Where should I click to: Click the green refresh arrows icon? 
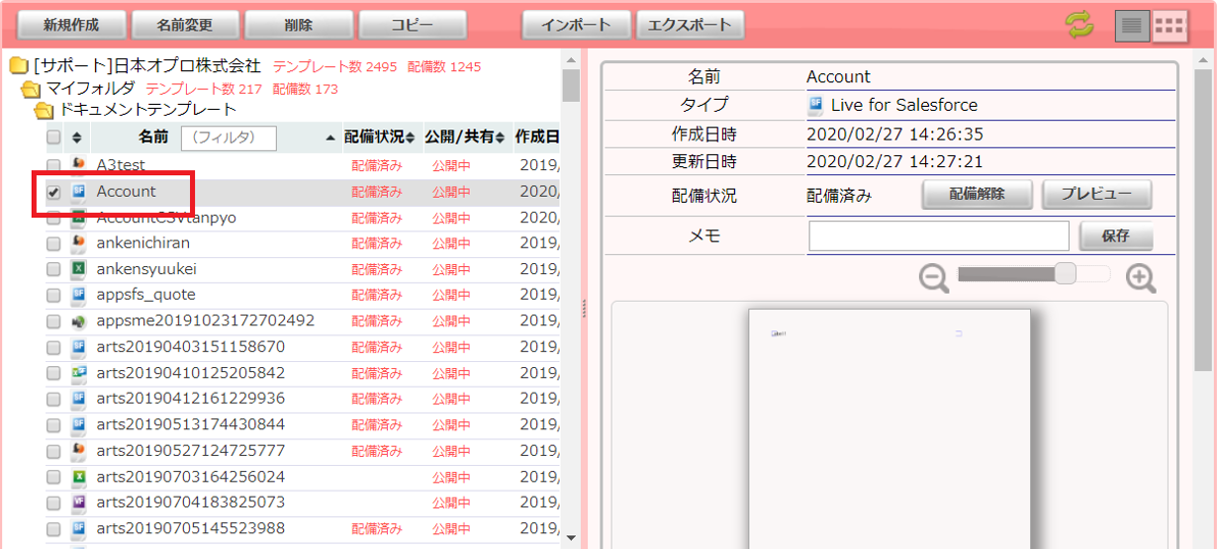click(1079, 26)
